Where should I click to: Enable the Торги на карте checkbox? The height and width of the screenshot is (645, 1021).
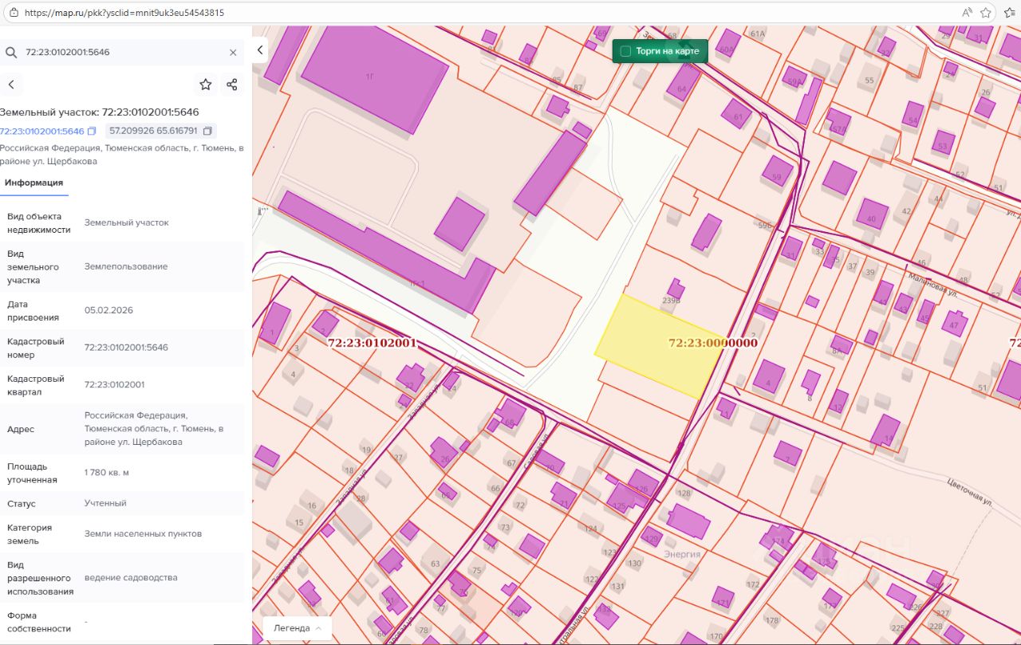pyautogui.click(x=625, y=51)
